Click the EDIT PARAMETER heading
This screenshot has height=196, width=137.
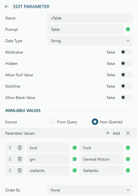pos(31,6)
